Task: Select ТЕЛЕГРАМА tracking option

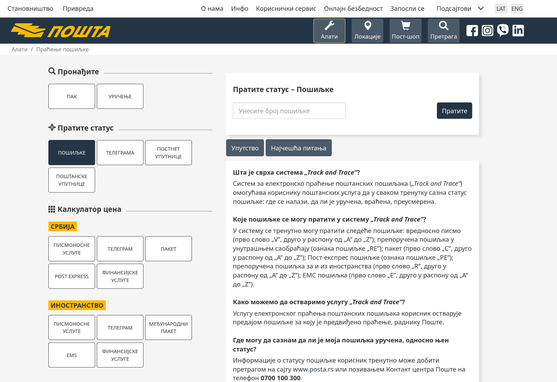Action: point(120,152)
